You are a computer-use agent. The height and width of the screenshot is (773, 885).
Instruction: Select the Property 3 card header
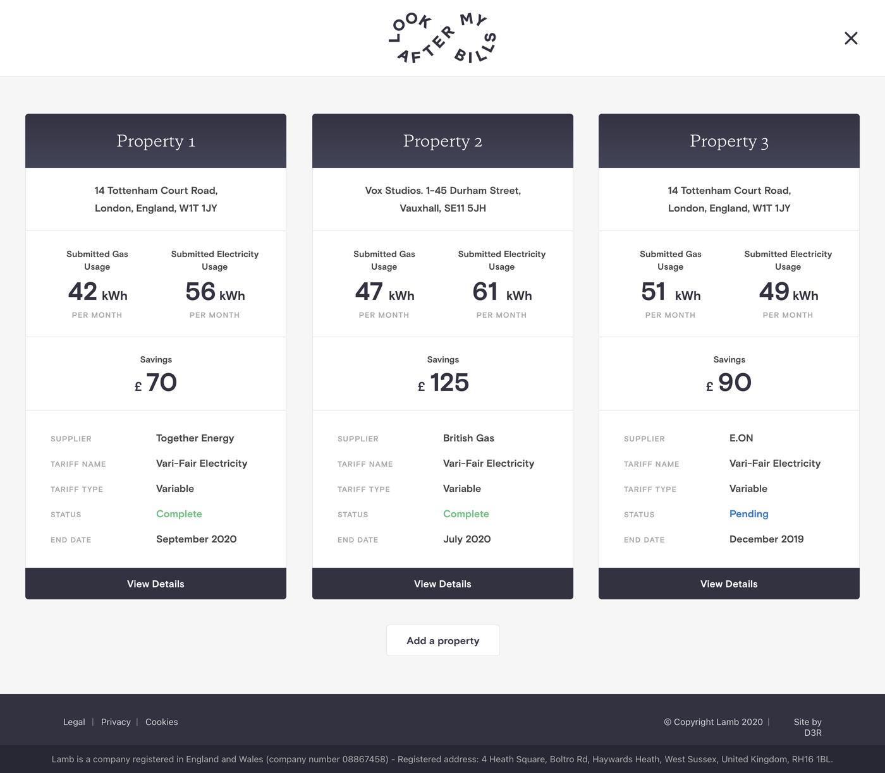(x=729, y=141)
